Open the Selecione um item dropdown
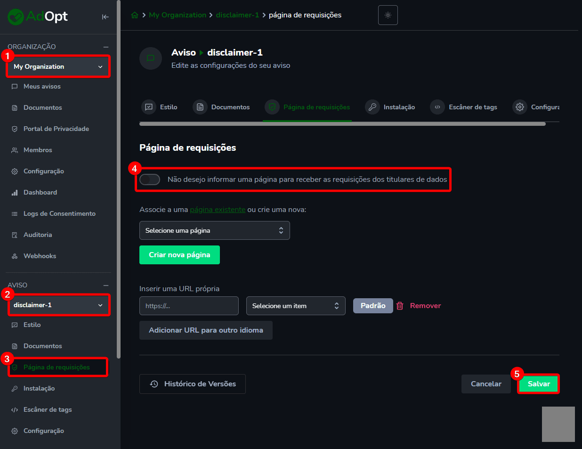 [296, 306]
